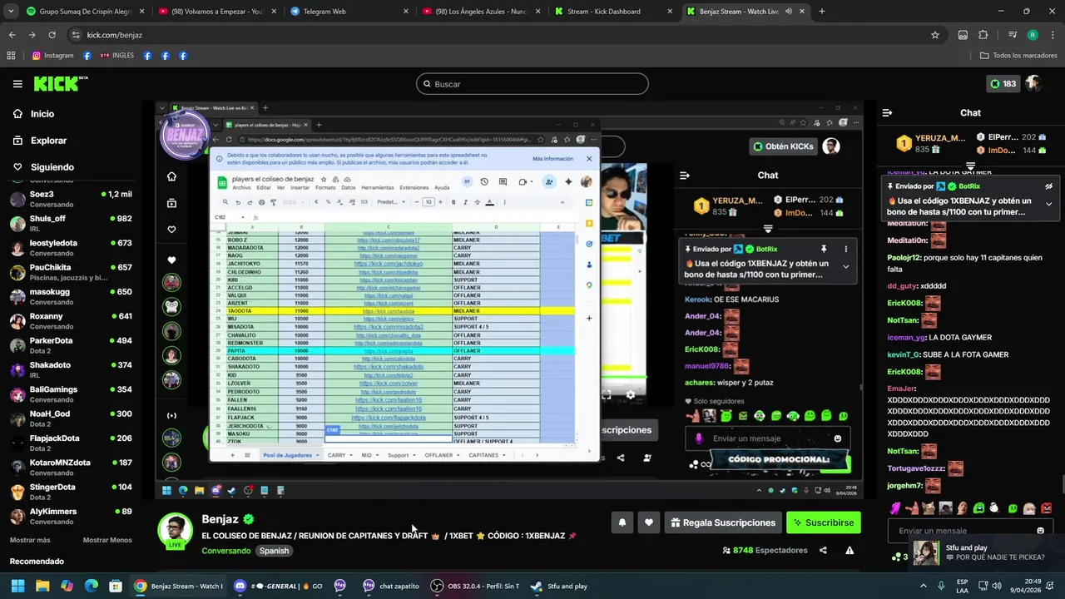Viewport: 1065px width, 599px height.
Task: Click the Spanish language tag
Action: click(x=274, y=551)
